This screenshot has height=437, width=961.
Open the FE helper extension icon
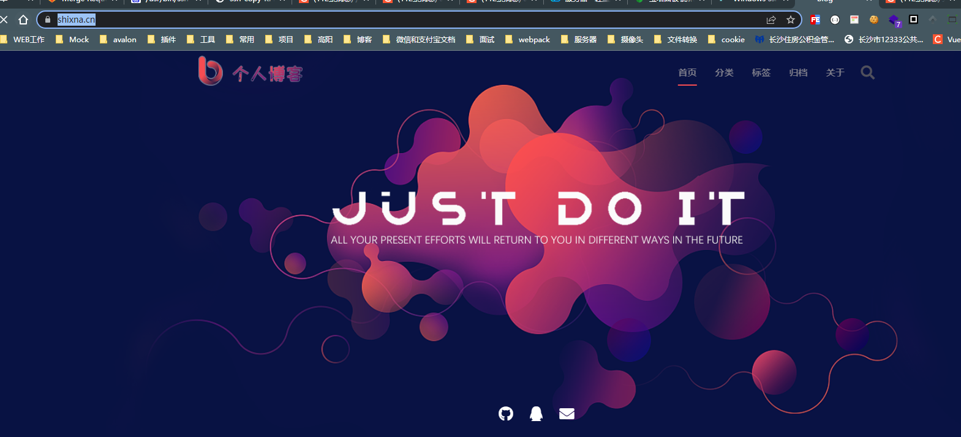[x=815, y=20]
